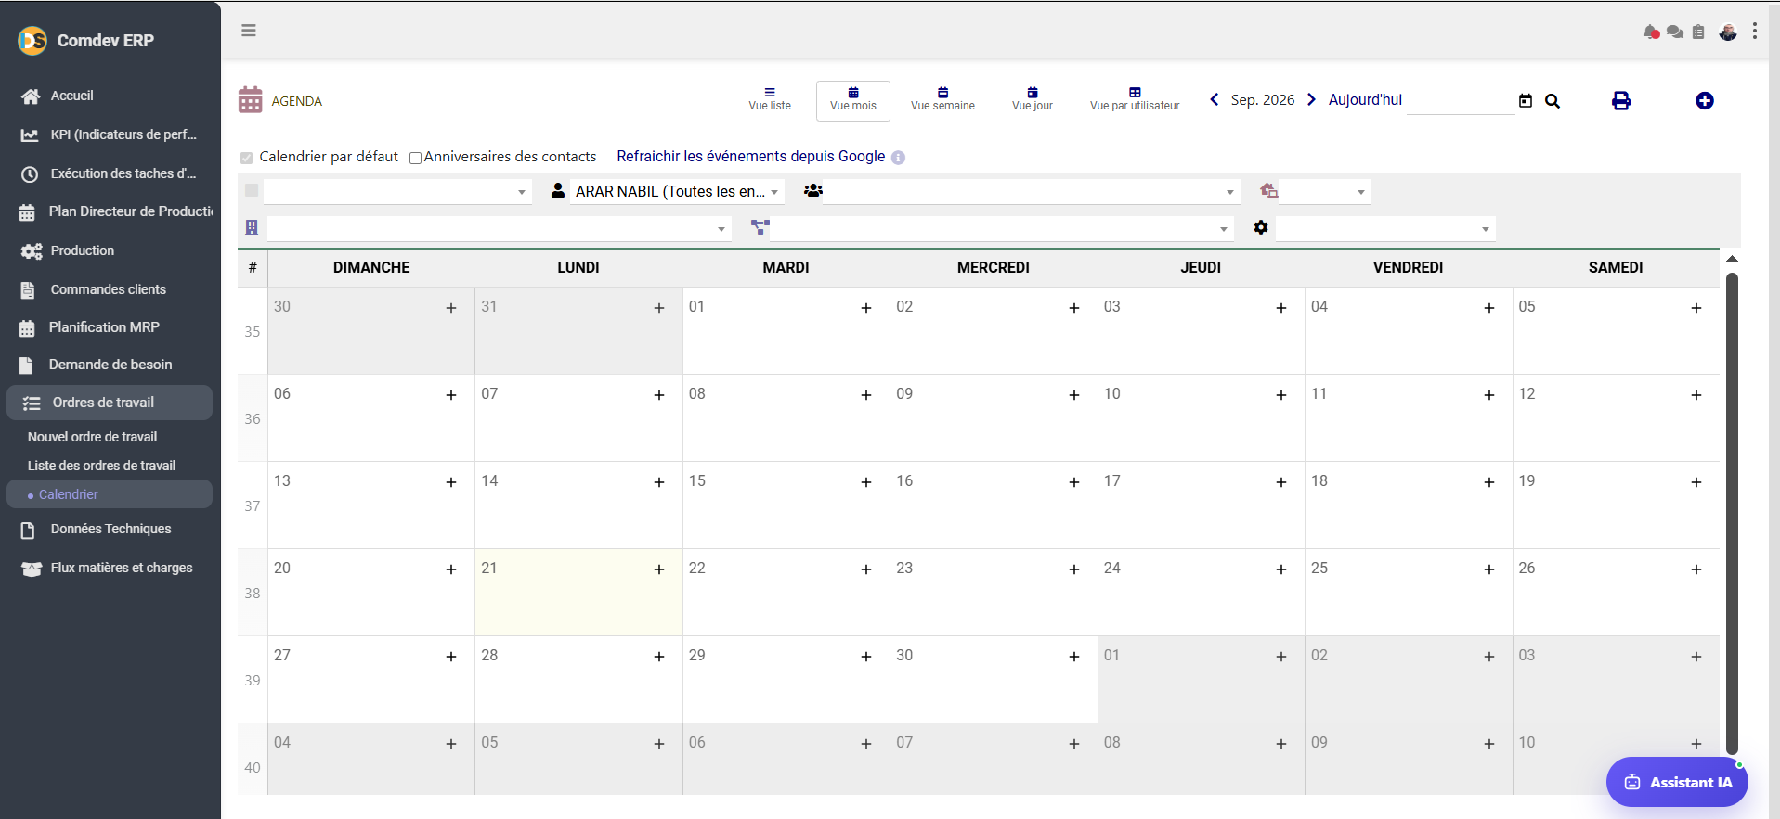Open the Assistant IA button
The height and width of the screenshot is (819, 1780).
pos(1677,782)
